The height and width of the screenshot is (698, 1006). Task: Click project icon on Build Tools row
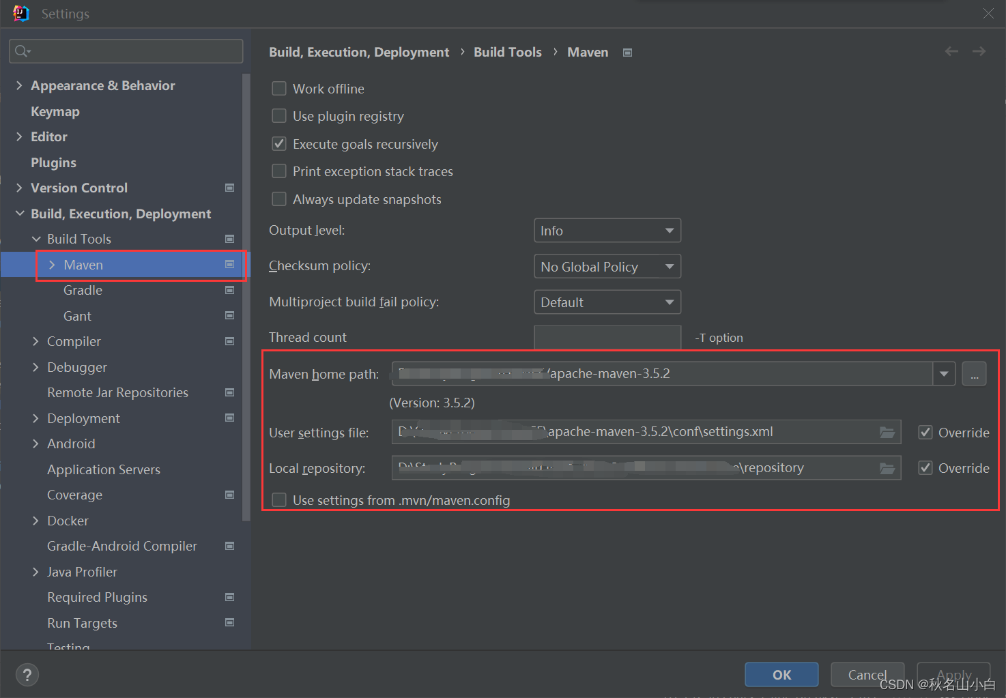click(x=230, y=239)
